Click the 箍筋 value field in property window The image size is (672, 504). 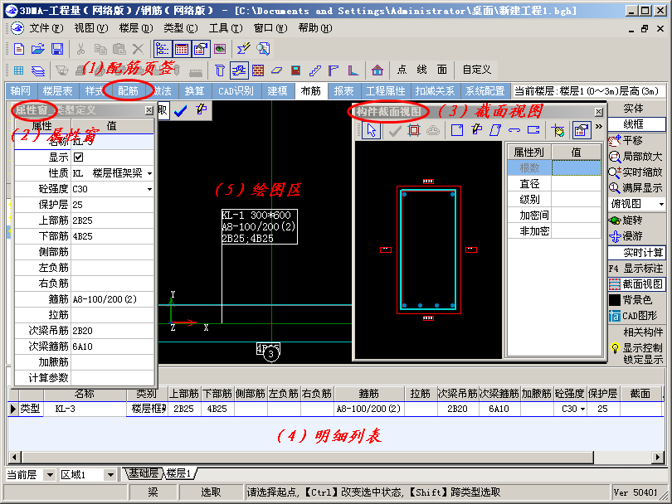112,299
